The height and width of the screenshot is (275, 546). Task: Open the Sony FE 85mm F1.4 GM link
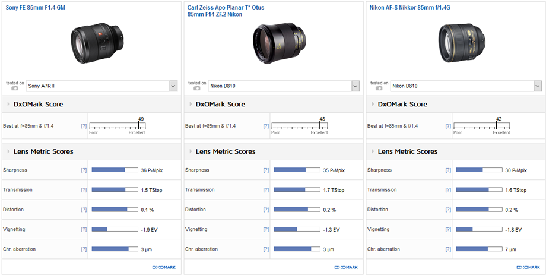click(x=36, y=7)
